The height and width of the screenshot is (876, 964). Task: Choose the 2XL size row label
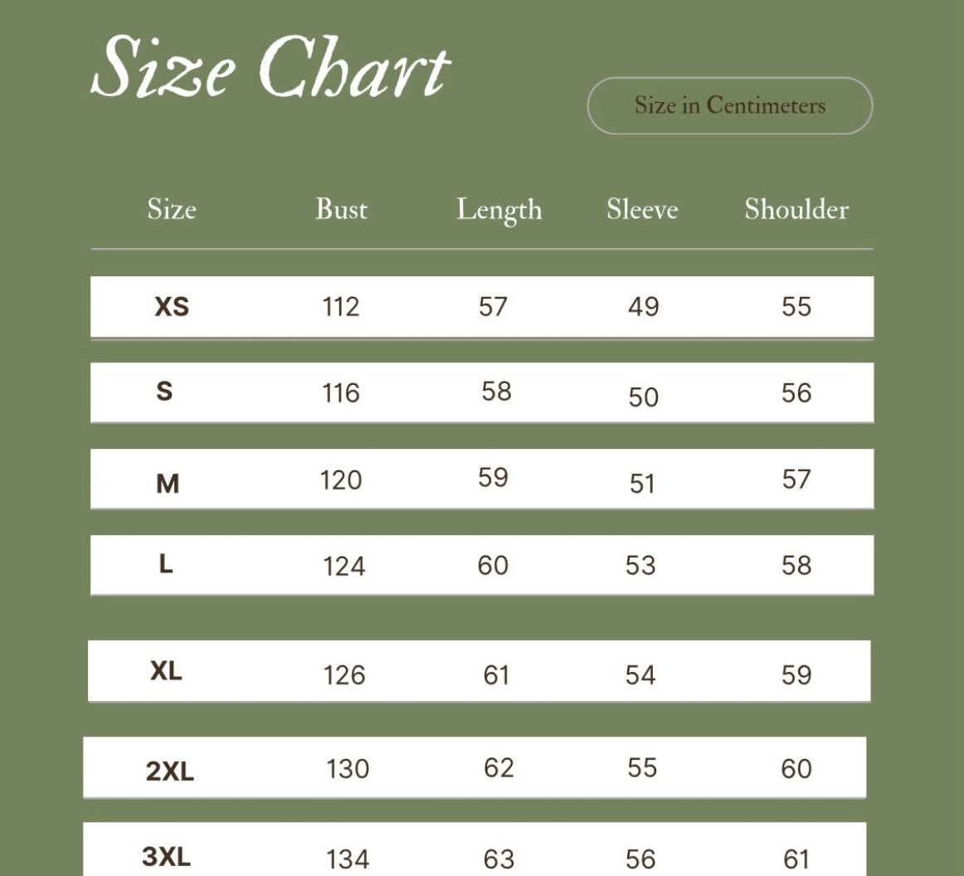point(169,771)
